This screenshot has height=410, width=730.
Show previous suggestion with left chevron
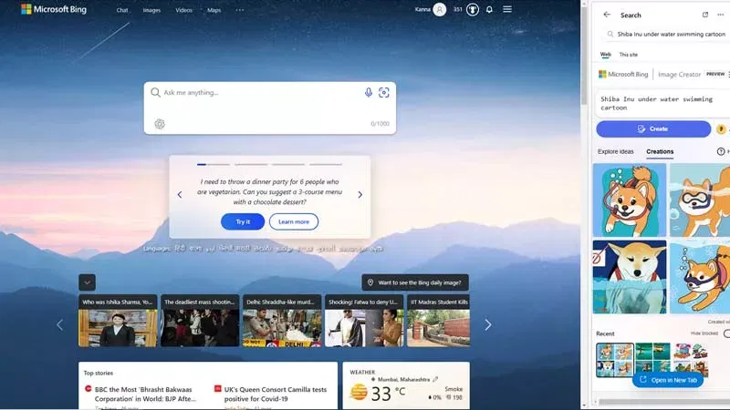[x=180, y=195]
